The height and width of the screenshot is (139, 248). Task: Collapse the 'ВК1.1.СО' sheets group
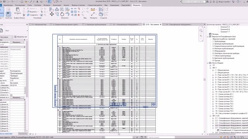coord(210,116)
